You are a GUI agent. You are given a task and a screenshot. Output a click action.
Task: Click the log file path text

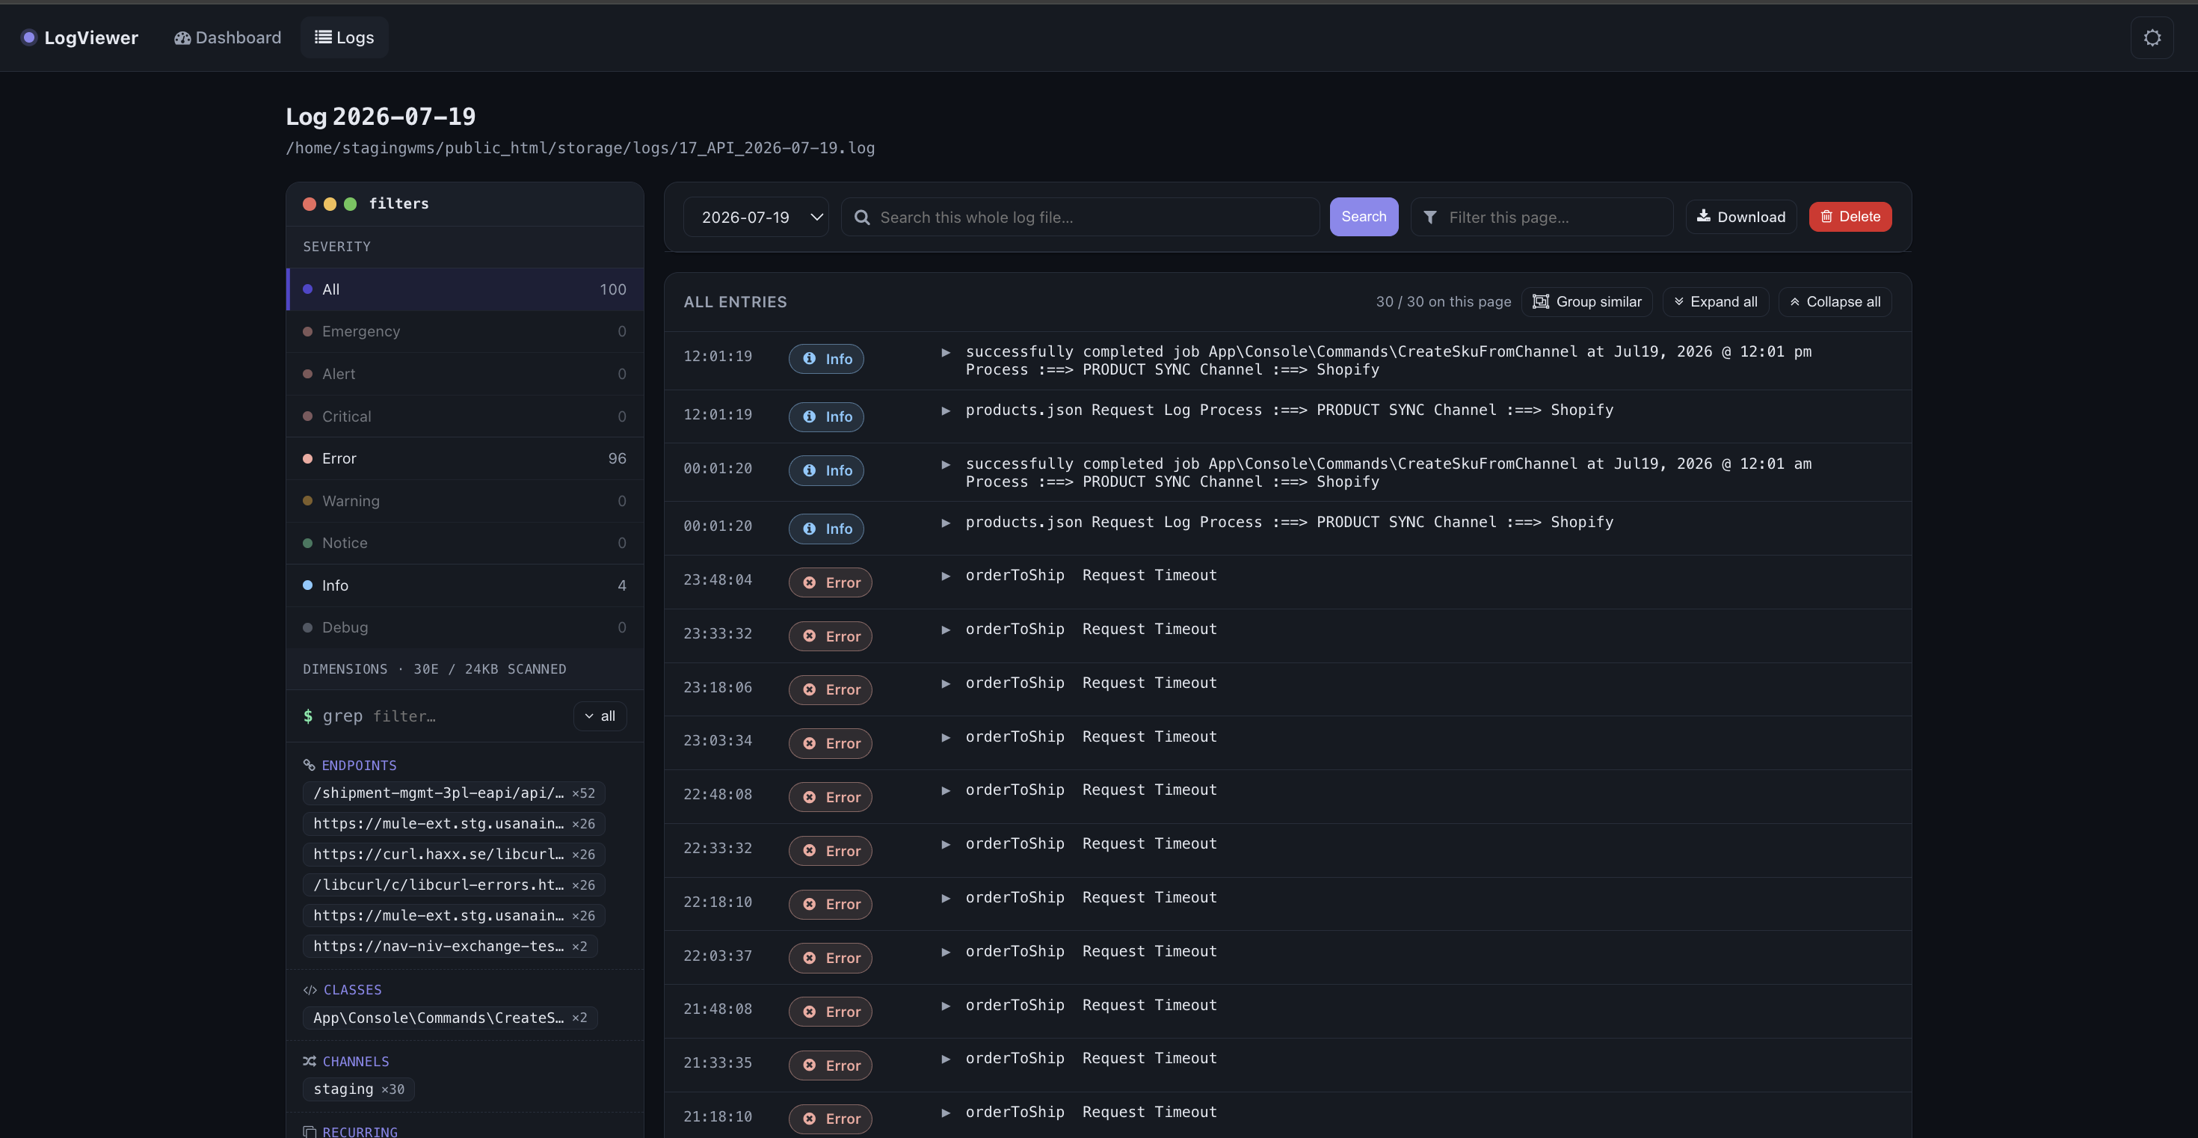(580, 147)
